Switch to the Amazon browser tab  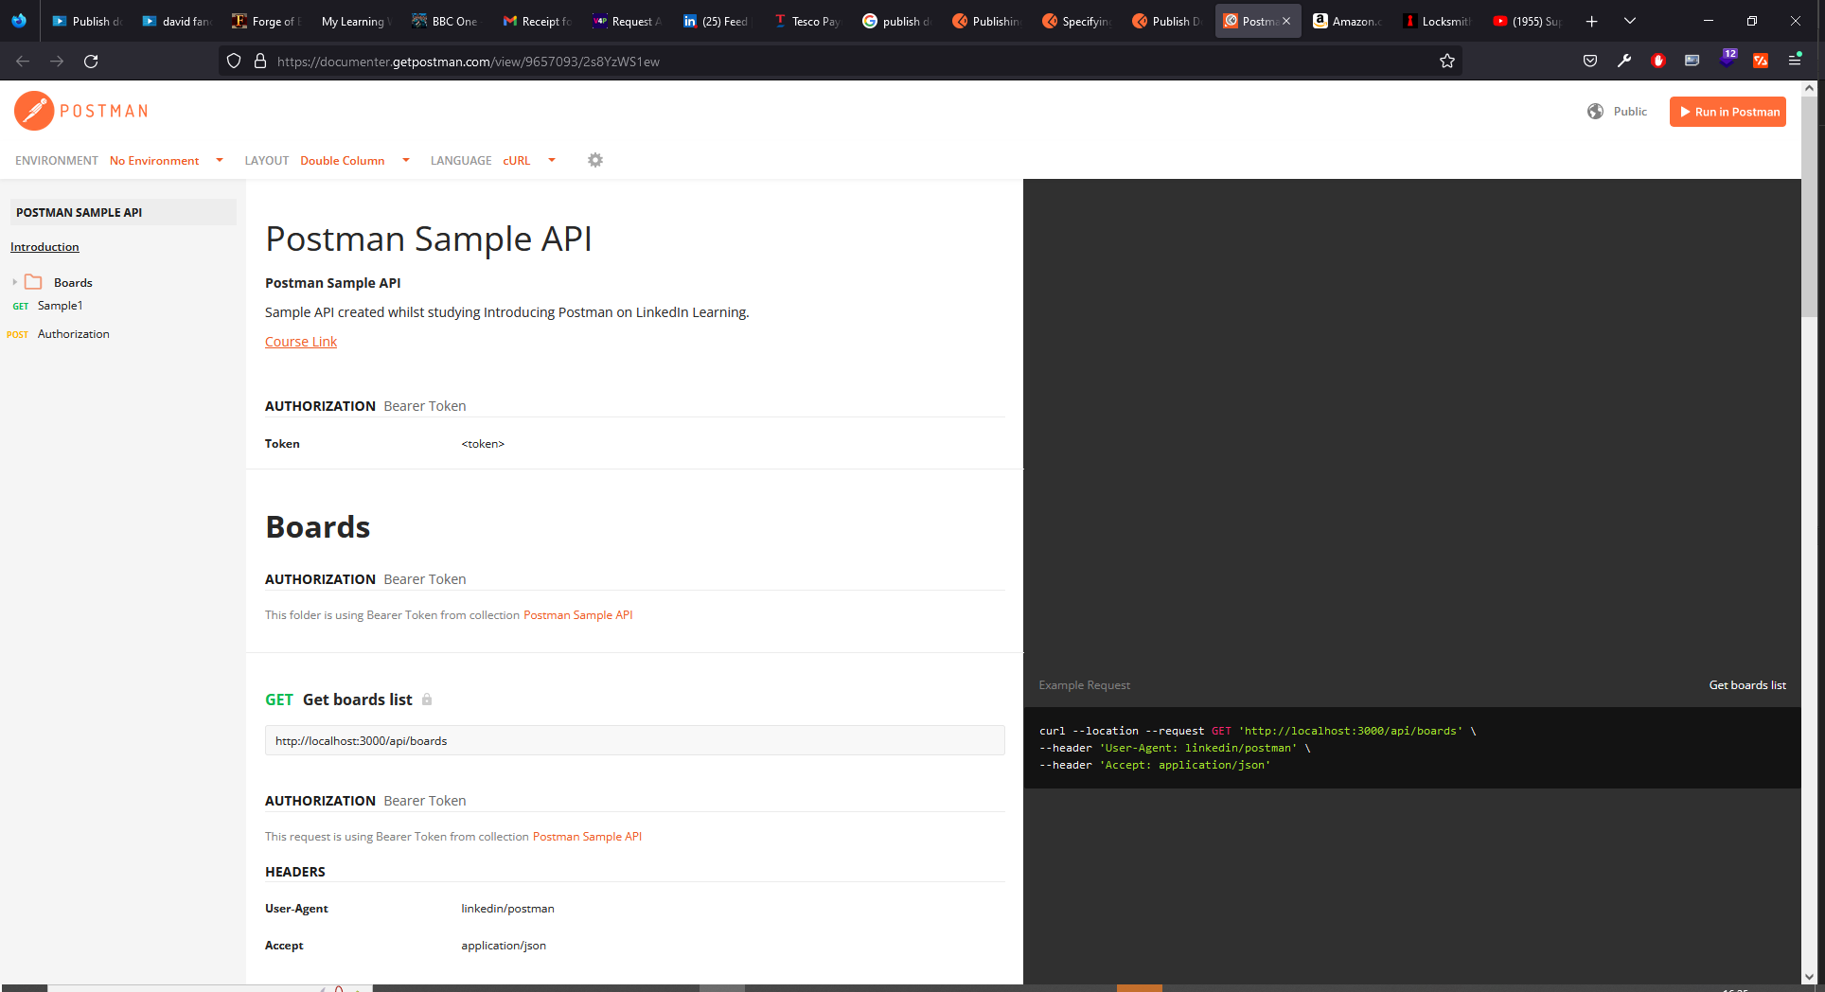click(x=1346, y=21)
